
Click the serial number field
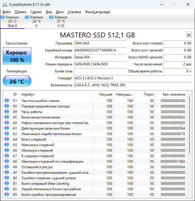coord(100,50)
